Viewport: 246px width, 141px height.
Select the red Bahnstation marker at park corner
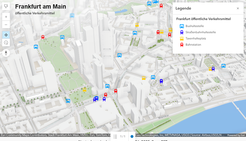point(43,37)
